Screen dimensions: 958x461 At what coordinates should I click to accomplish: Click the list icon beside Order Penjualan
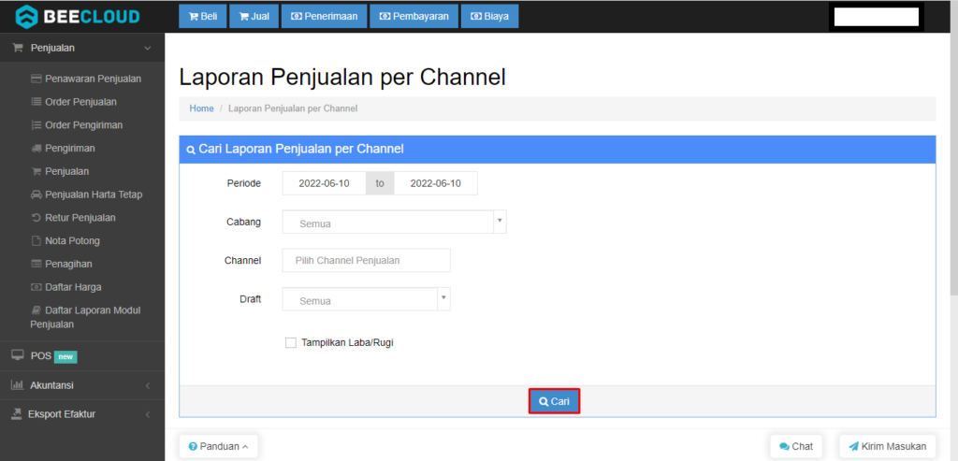click(36, 102)
